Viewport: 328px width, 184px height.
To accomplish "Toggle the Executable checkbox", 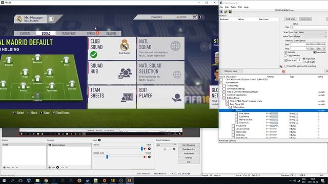I will pos(314,52).
